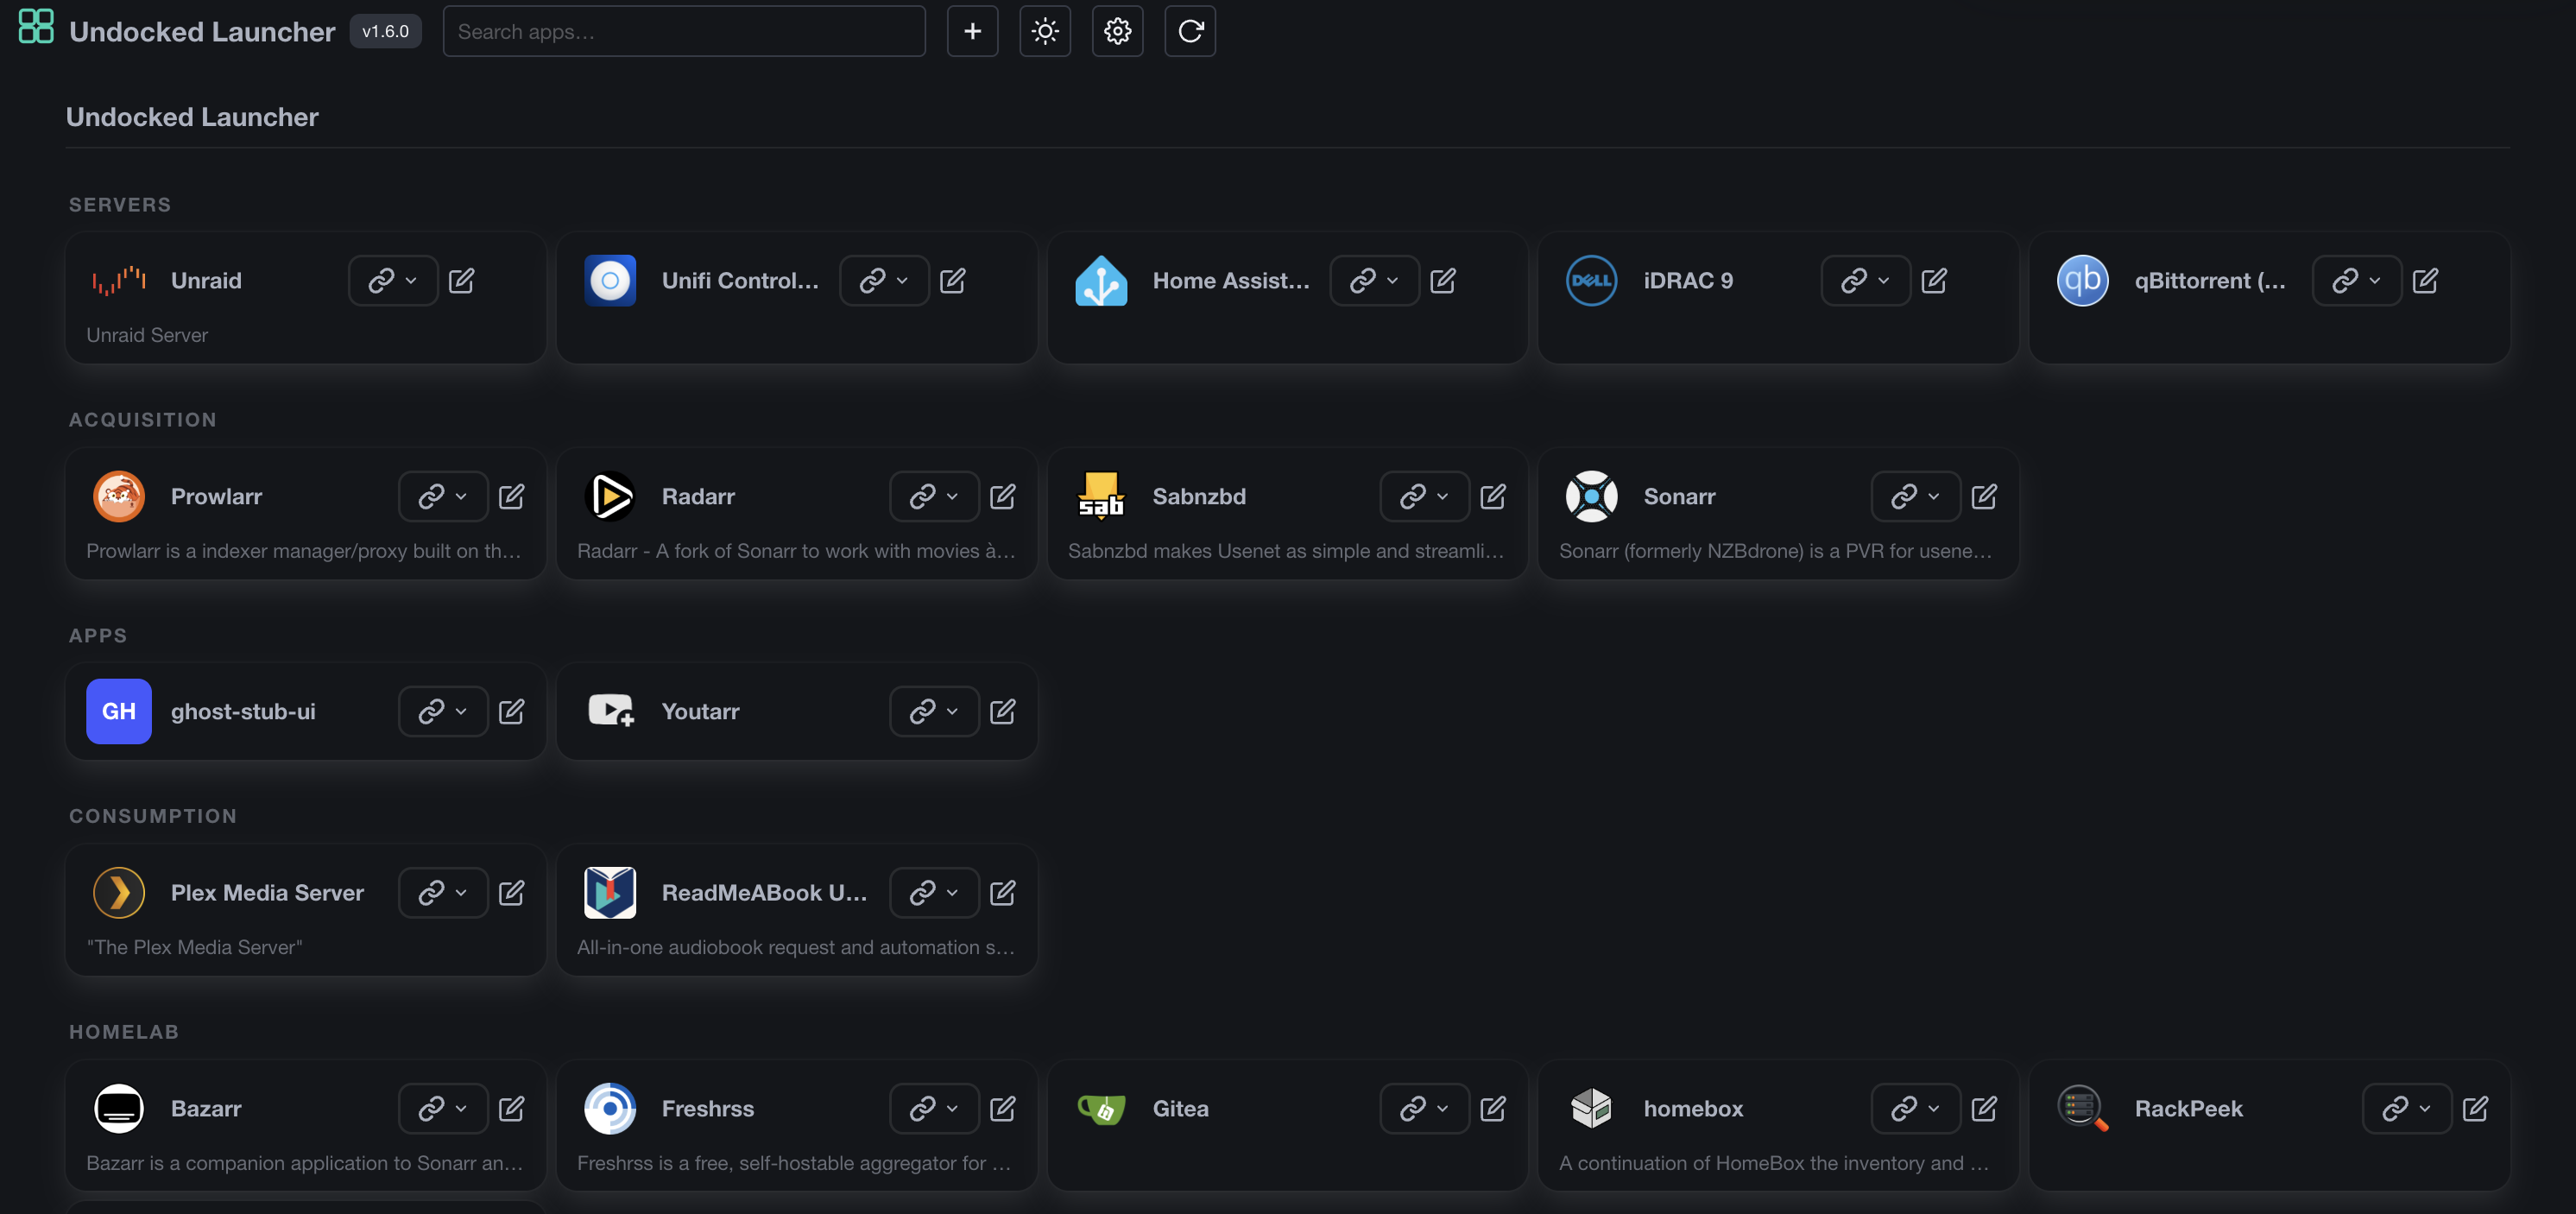The height and width of the screenshot is (1214, 2576).
Task: Open the Prowlarr app icon
Action: pos(119,496)
